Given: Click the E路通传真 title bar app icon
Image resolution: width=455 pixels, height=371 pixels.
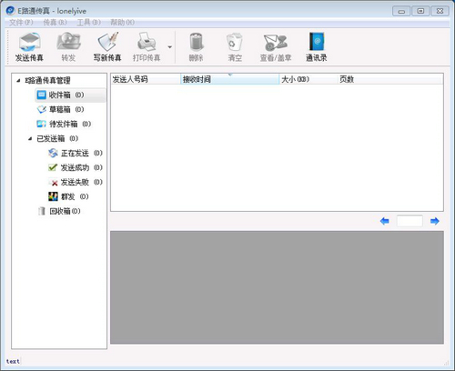Looking at the screenshot, I should [10, 11].
